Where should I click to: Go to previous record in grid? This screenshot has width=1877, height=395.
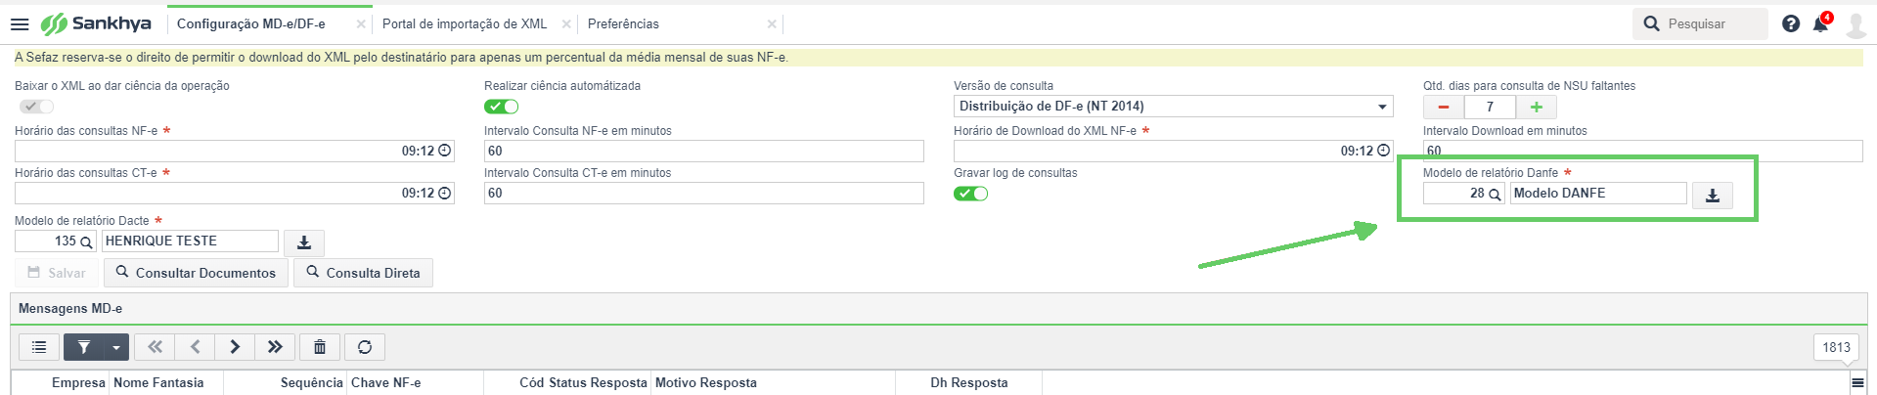[195, 347]
